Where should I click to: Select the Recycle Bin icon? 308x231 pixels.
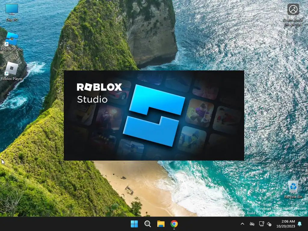pyautogui.click(x=293, y=189)
